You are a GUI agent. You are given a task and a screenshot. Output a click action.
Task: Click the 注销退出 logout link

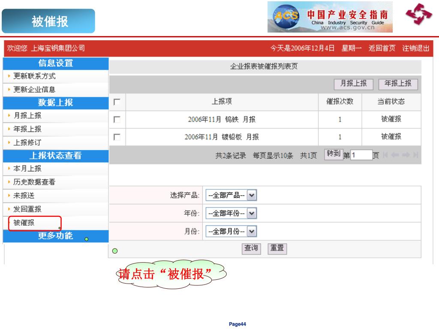[x=416, y=48]
